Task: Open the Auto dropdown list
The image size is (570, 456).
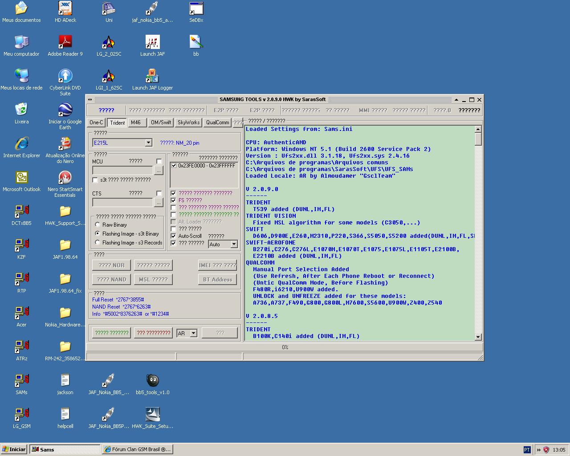Action: [234, 244]
